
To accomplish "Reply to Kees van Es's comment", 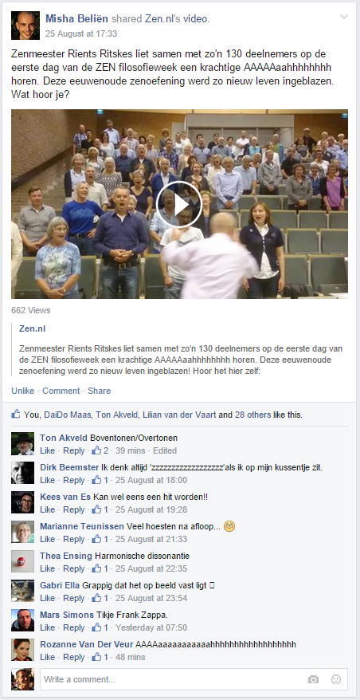I will point(73,509).
